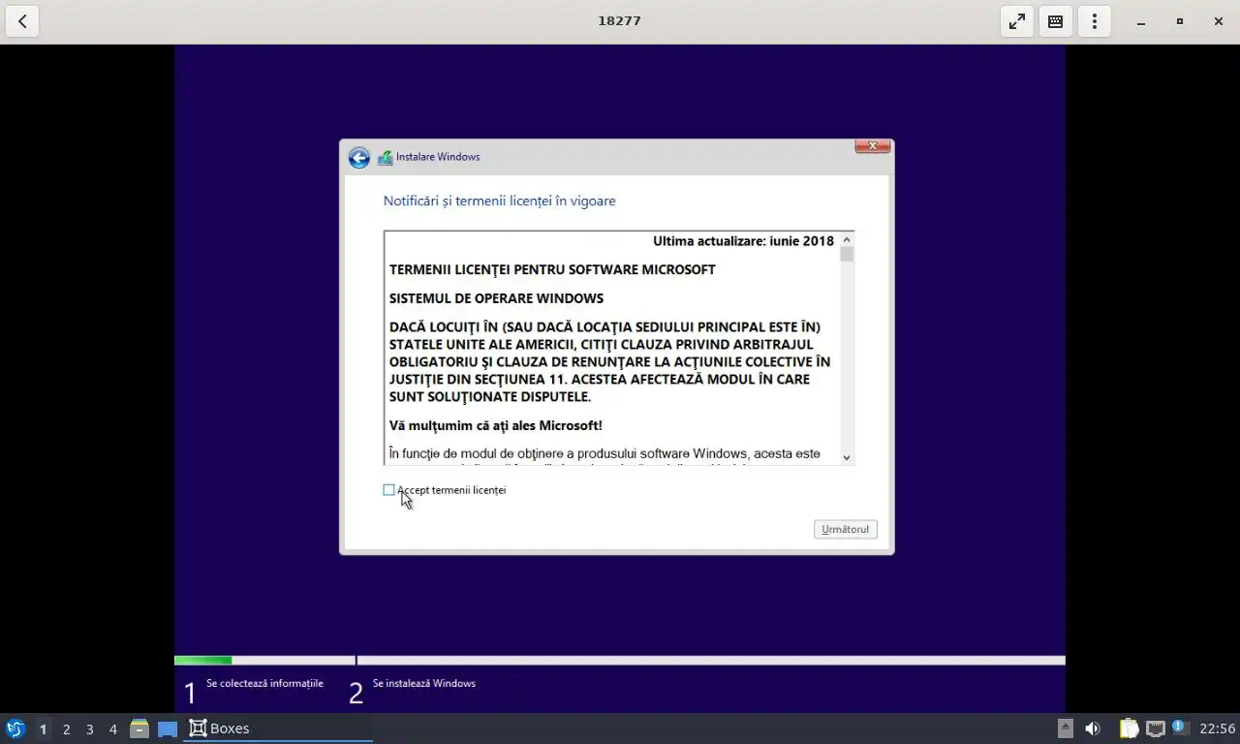Screen dimensions: 1240x744
Task: Switch Boxes to fullscreen mode
Action: click(x=1016, y=20)
